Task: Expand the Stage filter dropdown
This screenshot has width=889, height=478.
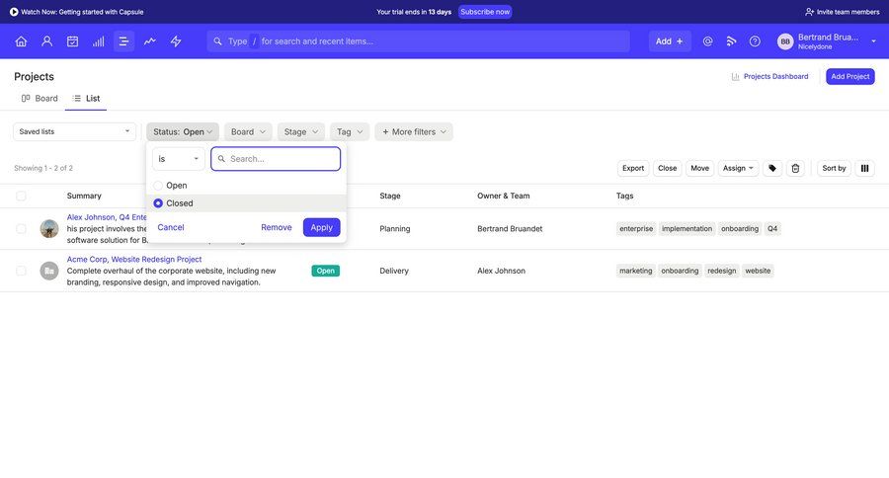Action: click(301, 131)
